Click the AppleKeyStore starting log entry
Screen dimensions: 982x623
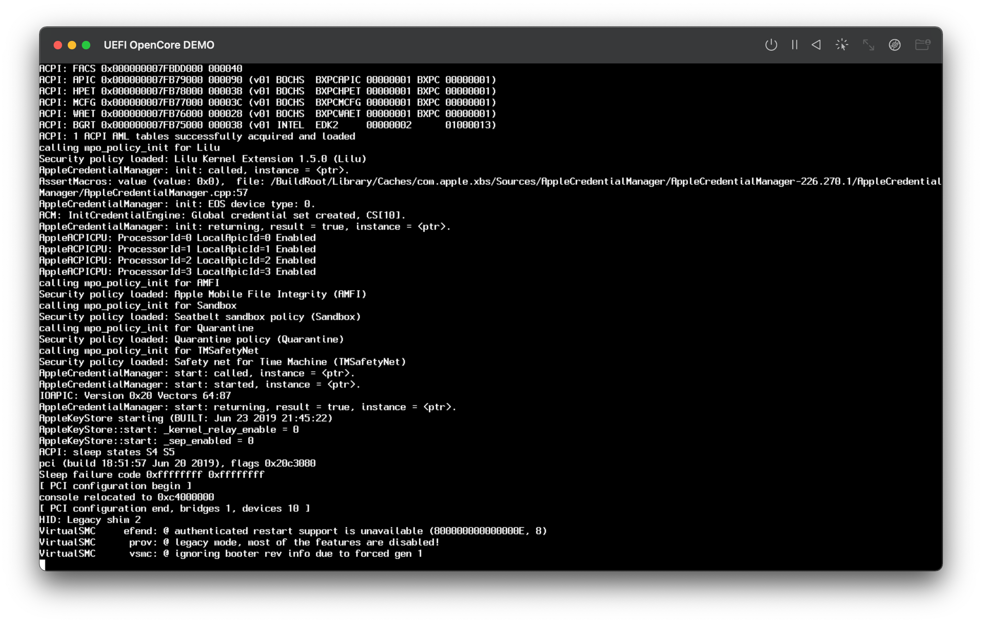[186, 418]
